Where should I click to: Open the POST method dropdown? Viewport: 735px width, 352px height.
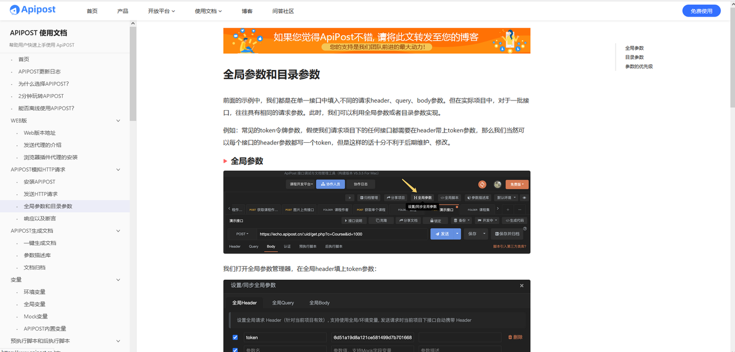coord(242,233)
